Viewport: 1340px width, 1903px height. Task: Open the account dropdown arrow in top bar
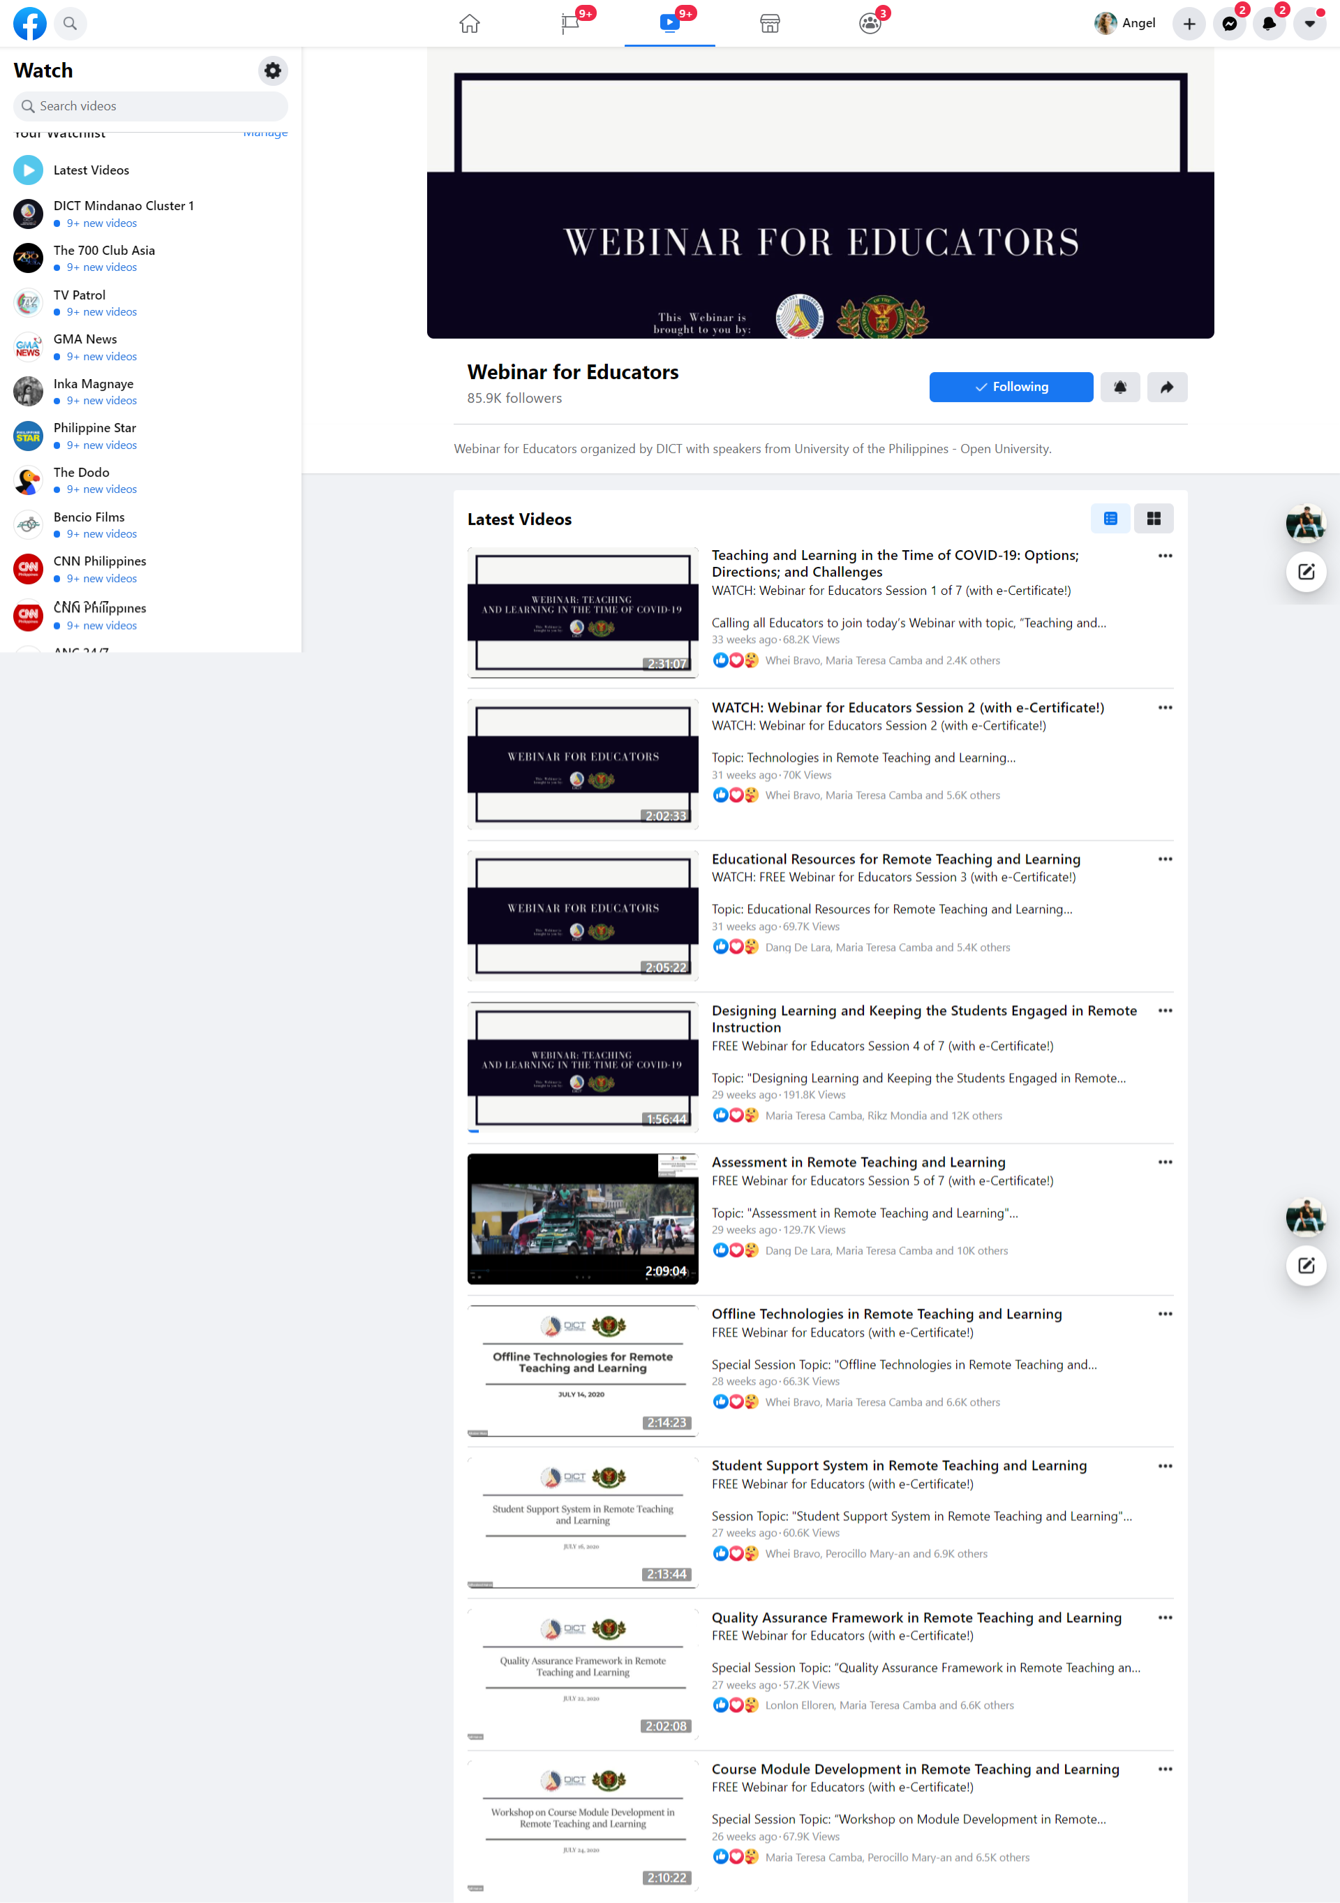point(1309,23)
